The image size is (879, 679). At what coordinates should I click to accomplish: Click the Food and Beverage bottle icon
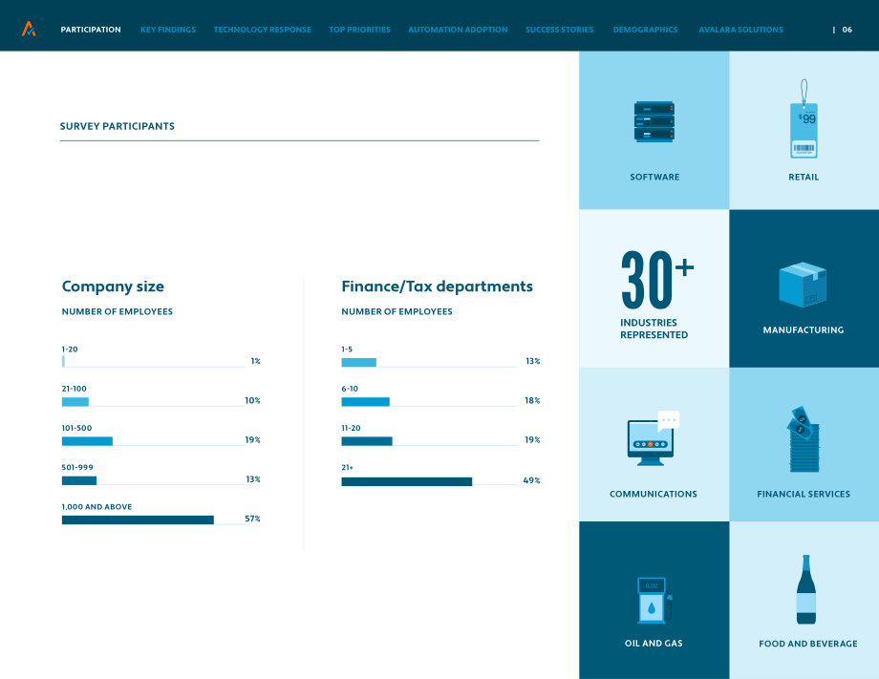[x=806, y=589]
